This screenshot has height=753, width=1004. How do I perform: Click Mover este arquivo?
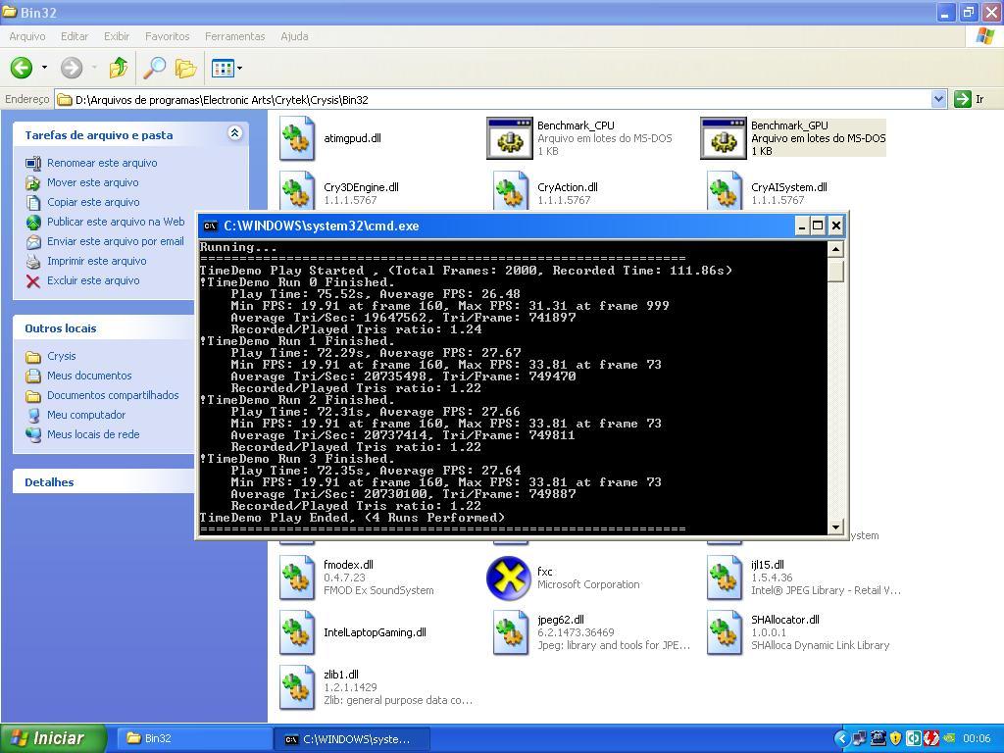[x=93, y=182]
